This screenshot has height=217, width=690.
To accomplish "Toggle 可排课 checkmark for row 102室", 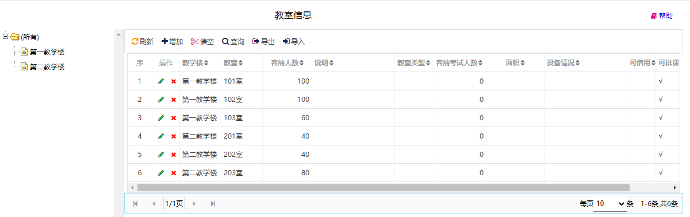I will click(661, 100).
